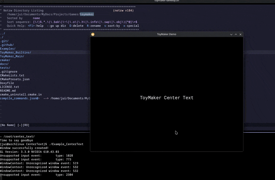Click the Netrw Directory Listing header
275x180 pixels.
tap(23, 10)
